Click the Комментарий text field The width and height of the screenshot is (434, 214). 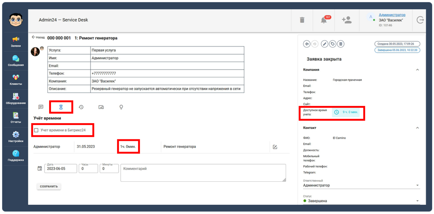pyautogui.click(x=203, y=172)
